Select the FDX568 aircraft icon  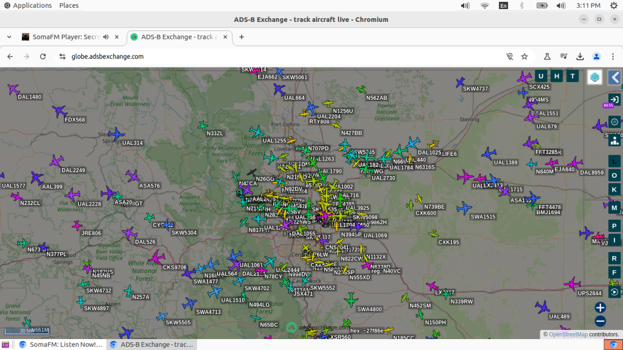59,112
